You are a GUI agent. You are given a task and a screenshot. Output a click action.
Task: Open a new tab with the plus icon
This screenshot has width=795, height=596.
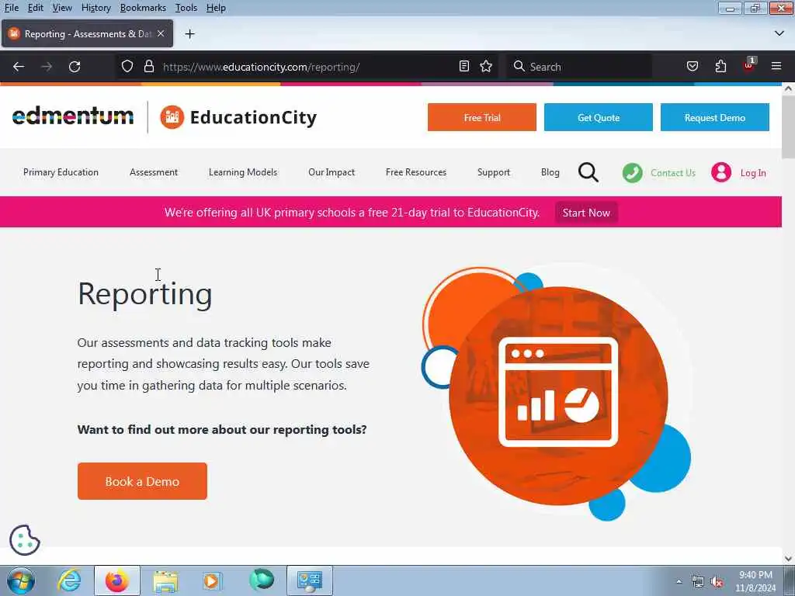coord(189,34)
